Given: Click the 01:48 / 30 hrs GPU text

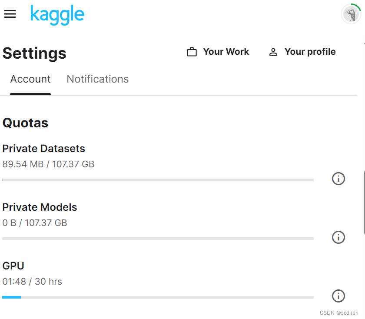Looking at the screenshot, I should click(x=32, y=282).
